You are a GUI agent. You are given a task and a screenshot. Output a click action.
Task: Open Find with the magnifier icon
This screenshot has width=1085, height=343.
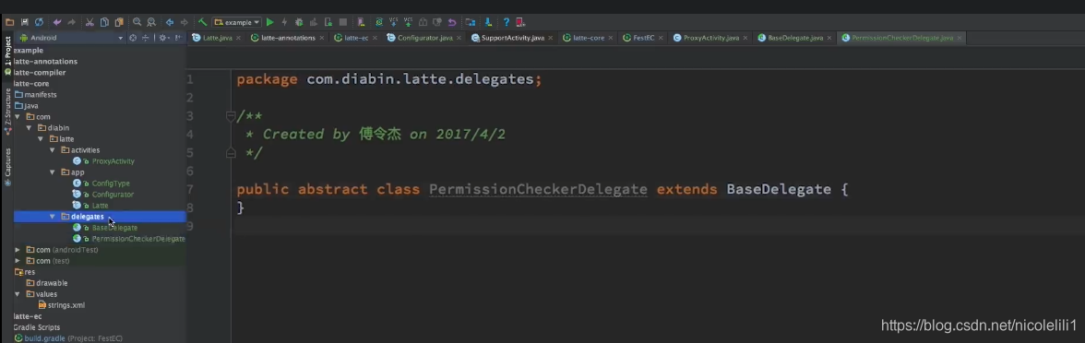tap(137, 22)
